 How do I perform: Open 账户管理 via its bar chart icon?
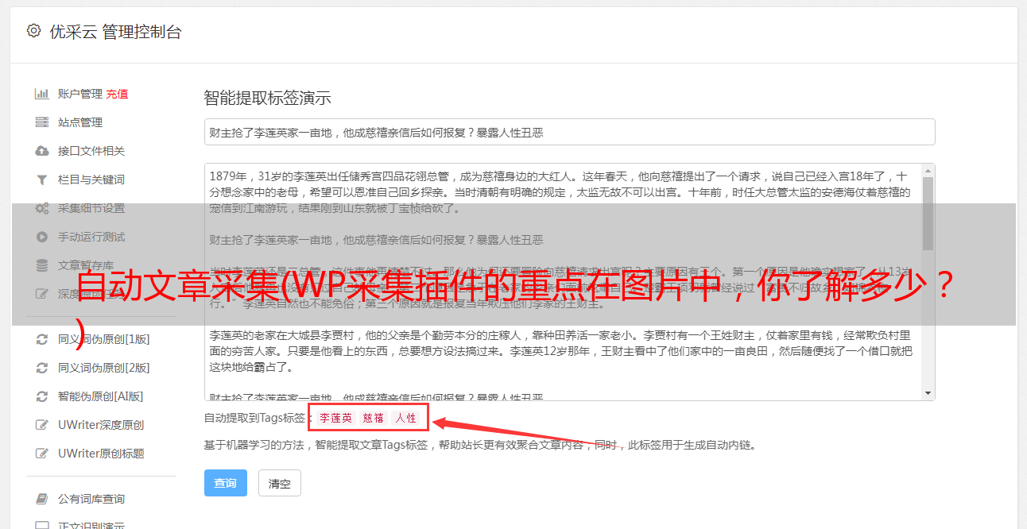click(42, 94)
